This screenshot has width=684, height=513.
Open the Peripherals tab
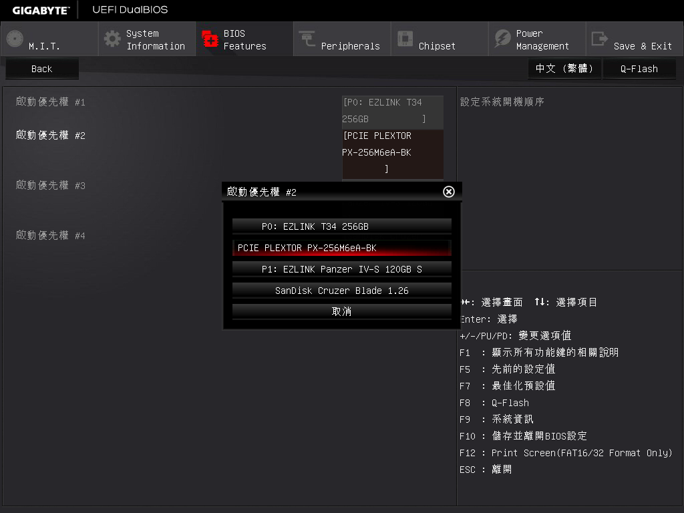[x=350, y=46]
